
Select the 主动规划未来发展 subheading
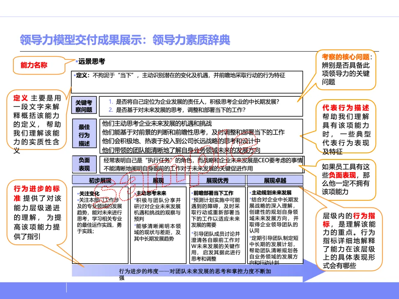[271, 193]
